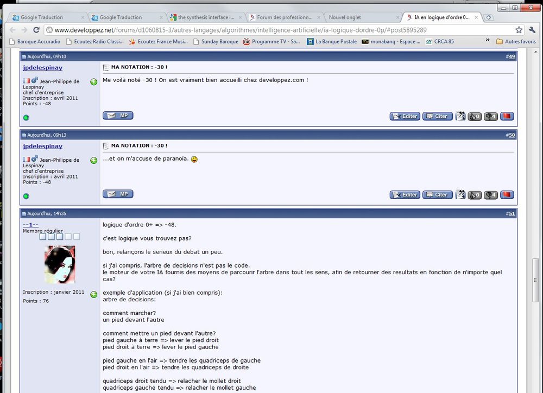Click the green online status dot in post #50
The height and width of the screenshot is (393, 543).
point(26,196)
